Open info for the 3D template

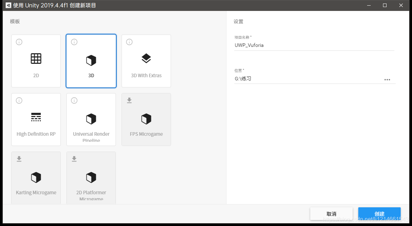pos(74,42)
